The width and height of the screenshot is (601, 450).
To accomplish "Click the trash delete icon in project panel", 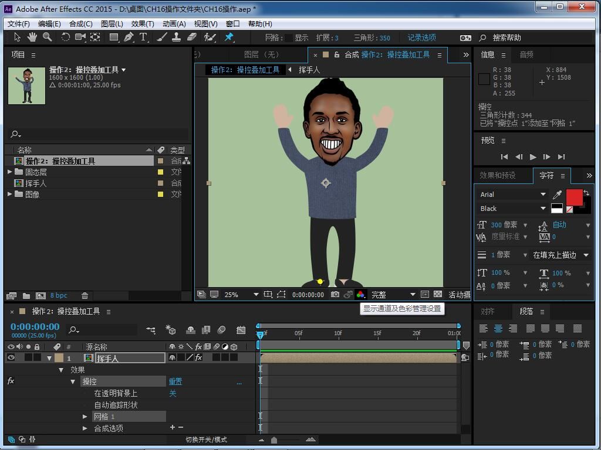I will pyautogui.click(x=85, y=295).
